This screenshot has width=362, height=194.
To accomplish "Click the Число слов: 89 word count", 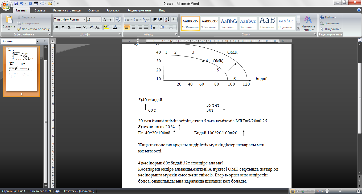I will [40, 191].
